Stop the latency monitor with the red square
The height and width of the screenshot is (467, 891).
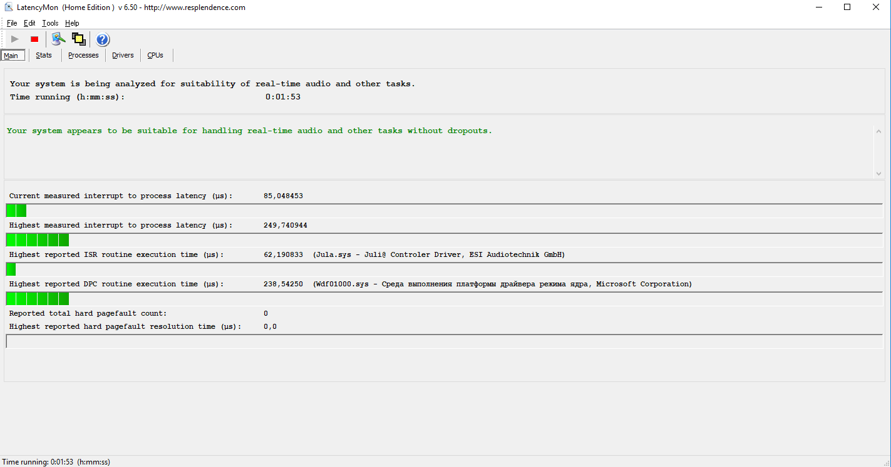(34, 39)
